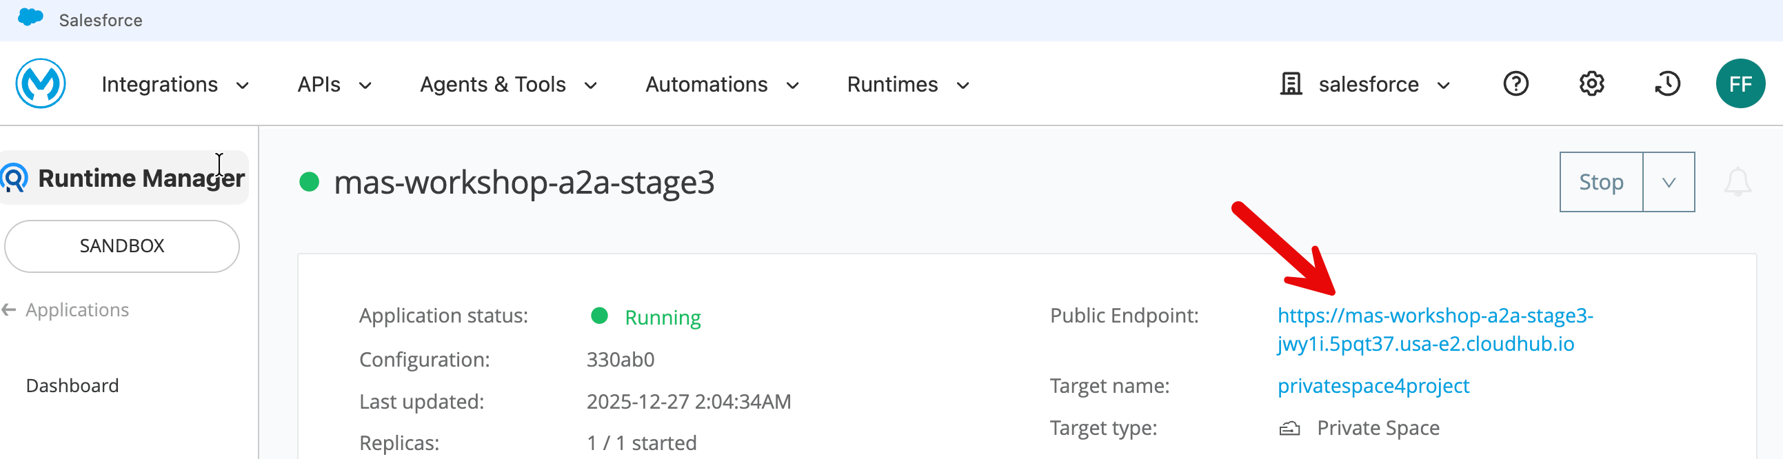Open the privatespace4project target link
This screenshot has height=459, width=1783.
coord(1373,387)
